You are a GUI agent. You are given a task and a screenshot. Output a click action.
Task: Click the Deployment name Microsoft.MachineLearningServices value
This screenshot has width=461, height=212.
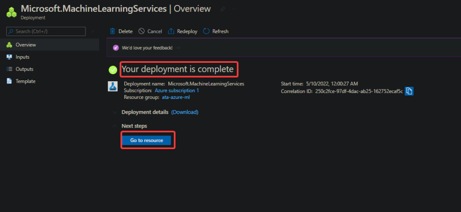pos(206,84)
